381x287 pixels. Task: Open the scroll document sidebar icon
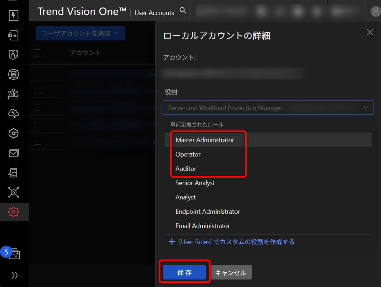(x=13, y=173)
